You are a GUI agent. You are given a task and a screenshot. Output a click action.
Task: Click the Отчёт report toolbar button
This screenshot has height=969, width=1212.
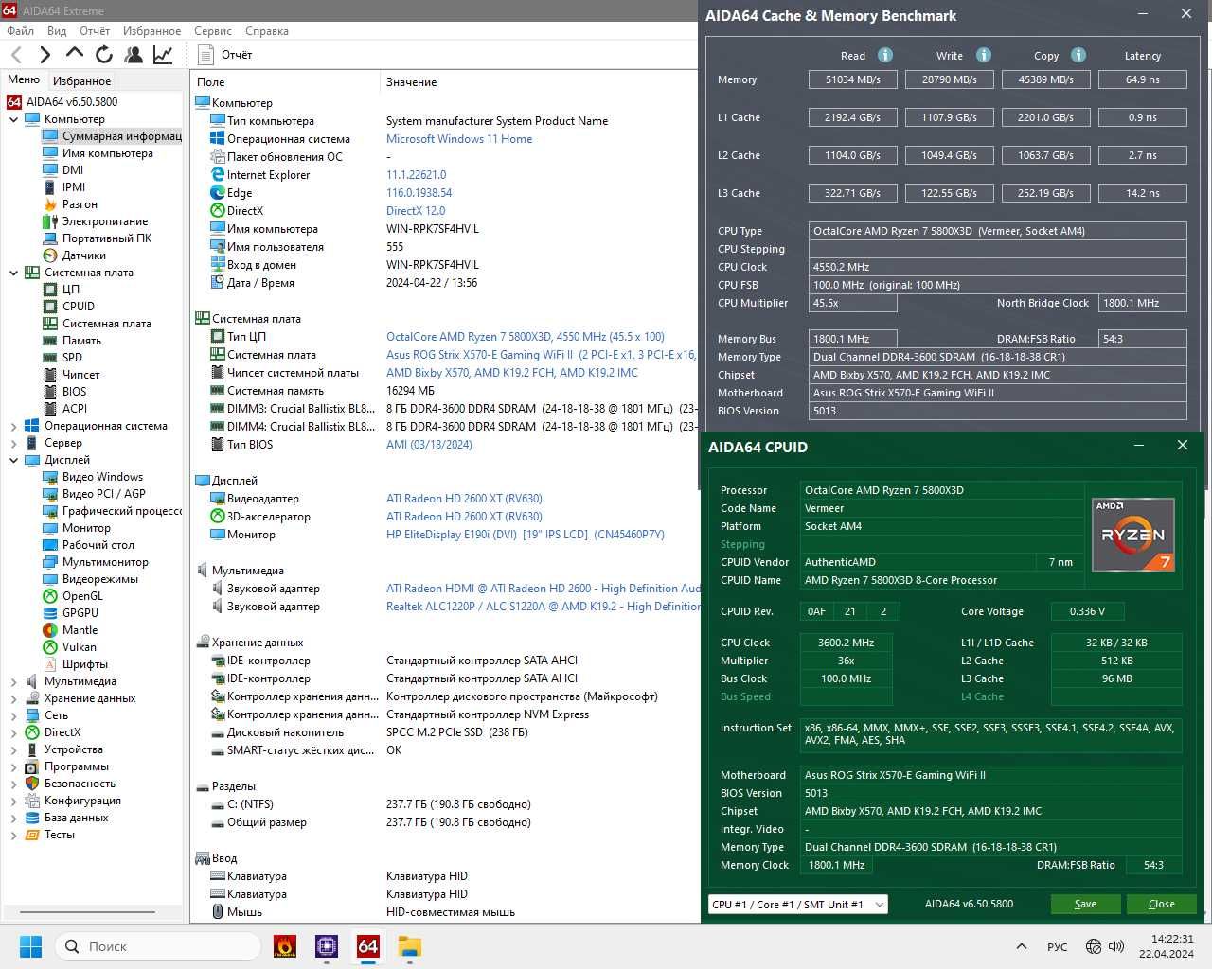click(225, 55)
